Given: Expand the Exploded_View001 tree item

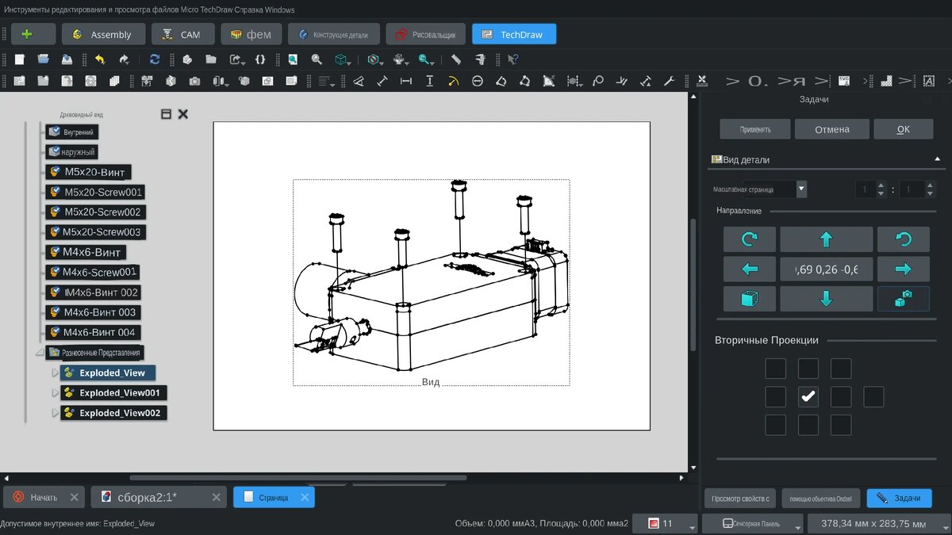Looking at the screenshot, I should (55, 393).
